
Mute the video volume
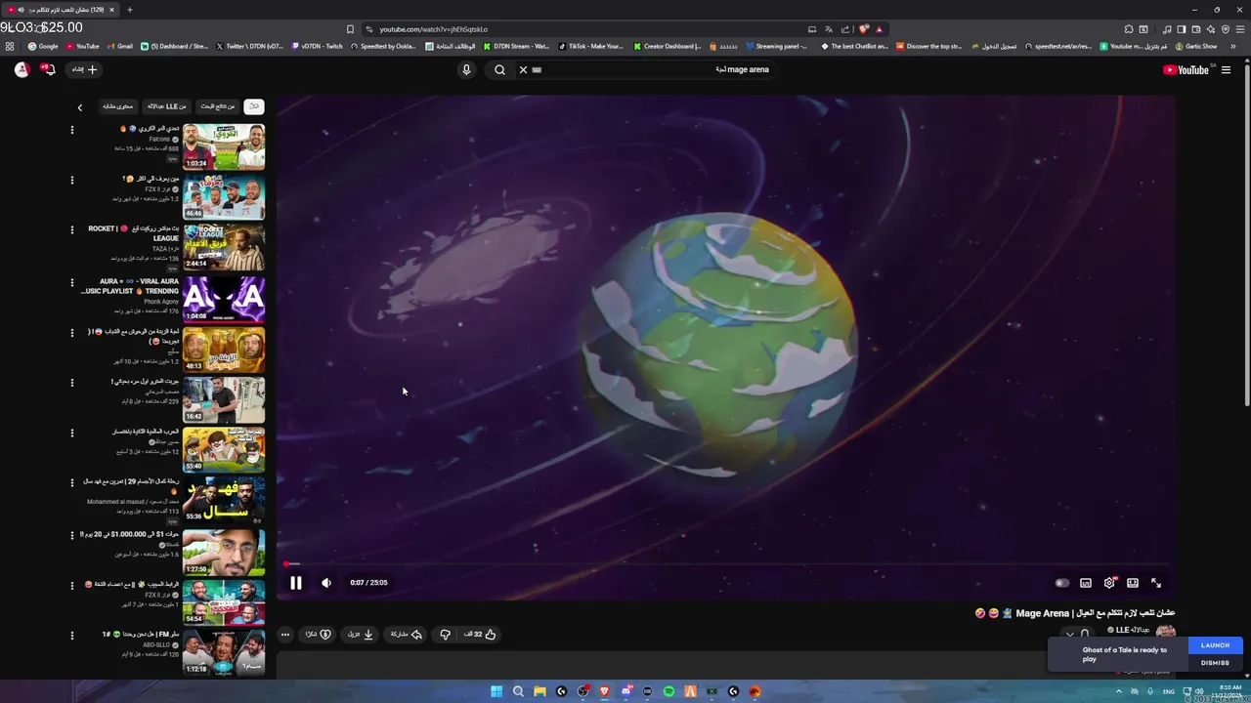[x=326, y=583]
